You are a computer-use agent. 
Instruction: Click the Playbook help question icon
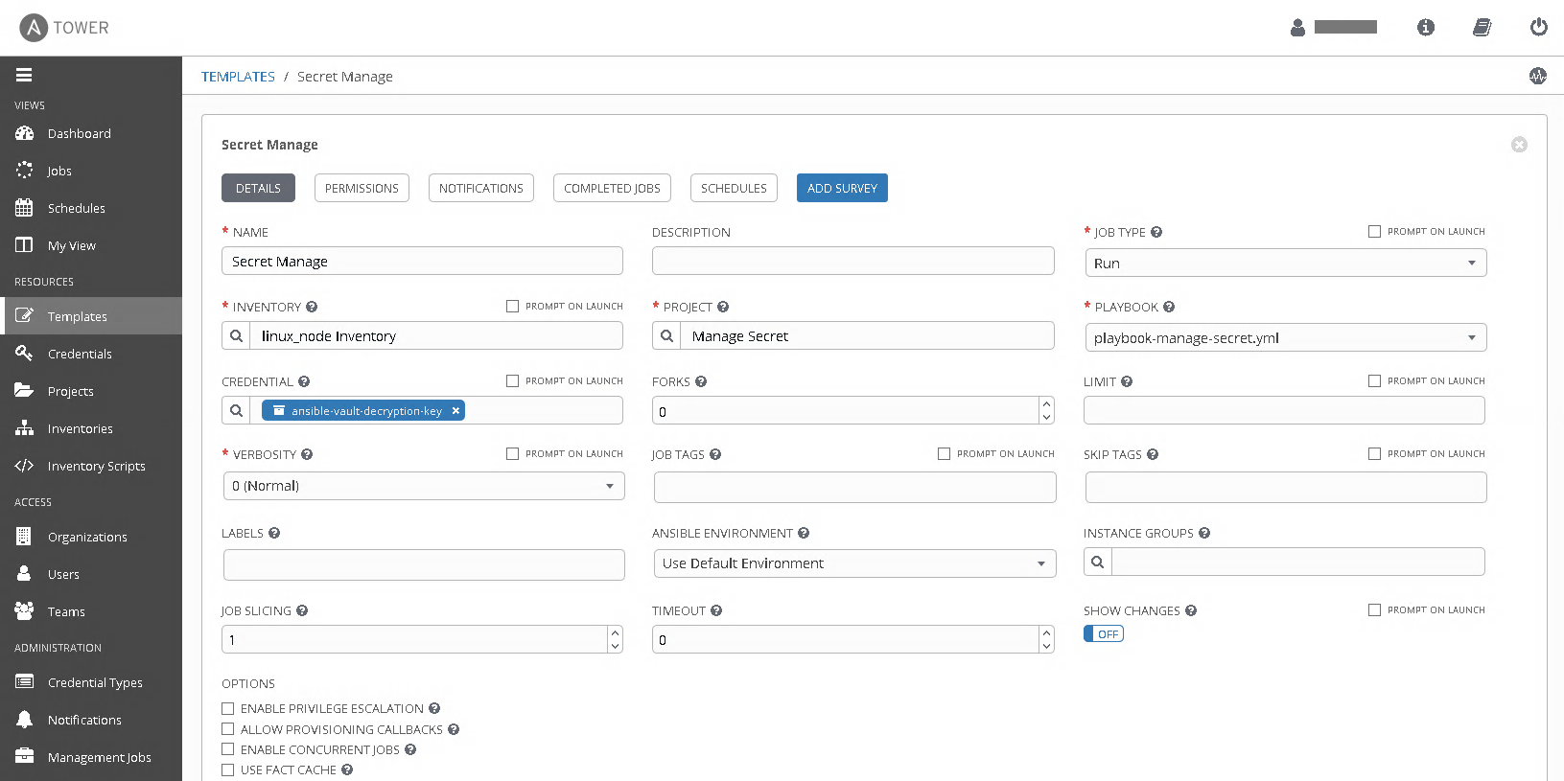click(x=1169, y=308)
